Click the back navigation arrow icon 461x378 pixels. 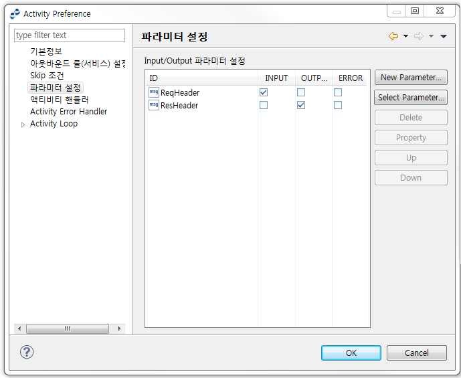393,36
